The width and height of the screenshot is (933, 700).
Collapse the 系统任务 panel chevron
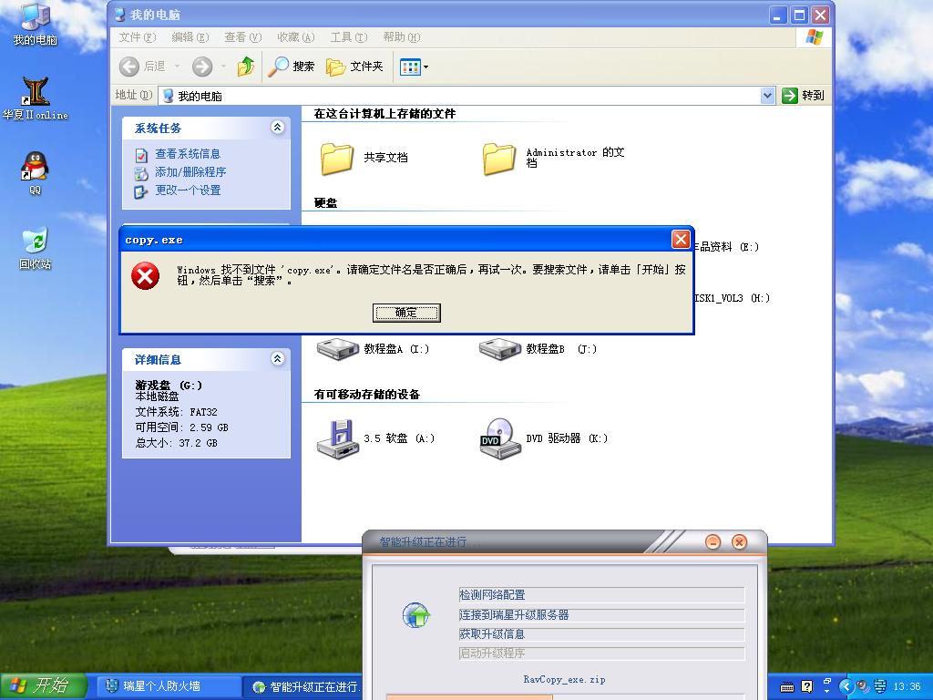coord(277,127)
